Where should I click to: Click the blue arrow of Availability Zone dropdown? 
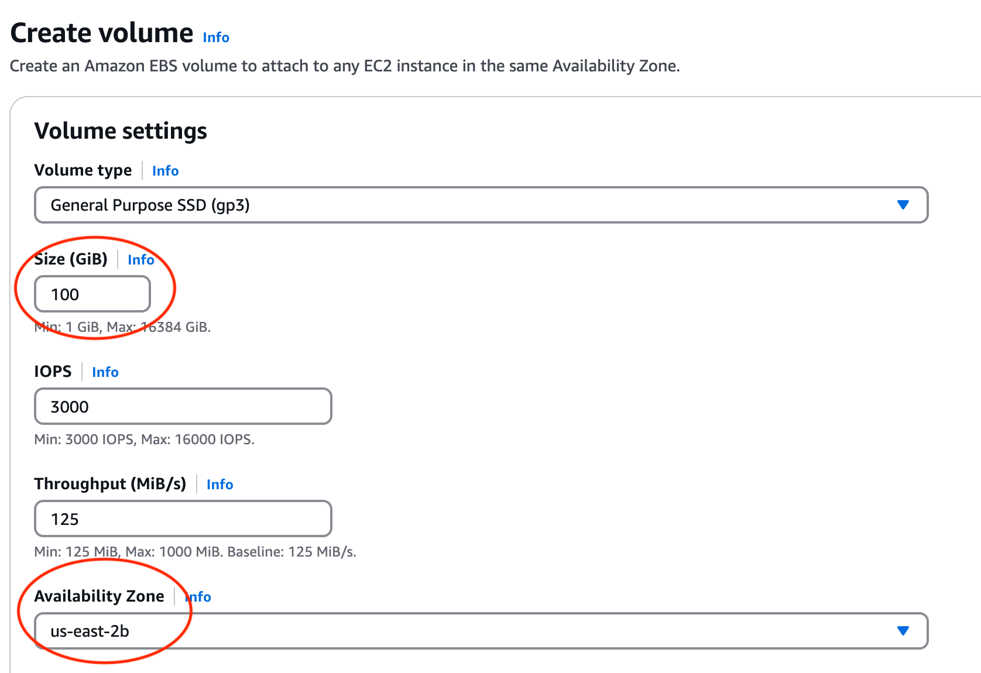[x=903, y=631]
